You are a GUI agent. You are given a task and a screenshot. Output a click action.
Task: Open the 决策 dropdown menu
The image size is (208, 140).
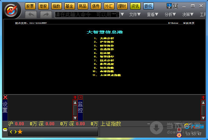tap(188, 14)
